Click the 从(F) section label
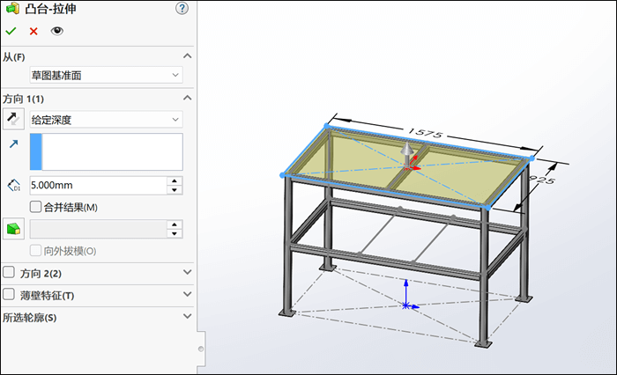617x375 pixels. (14, 57)
